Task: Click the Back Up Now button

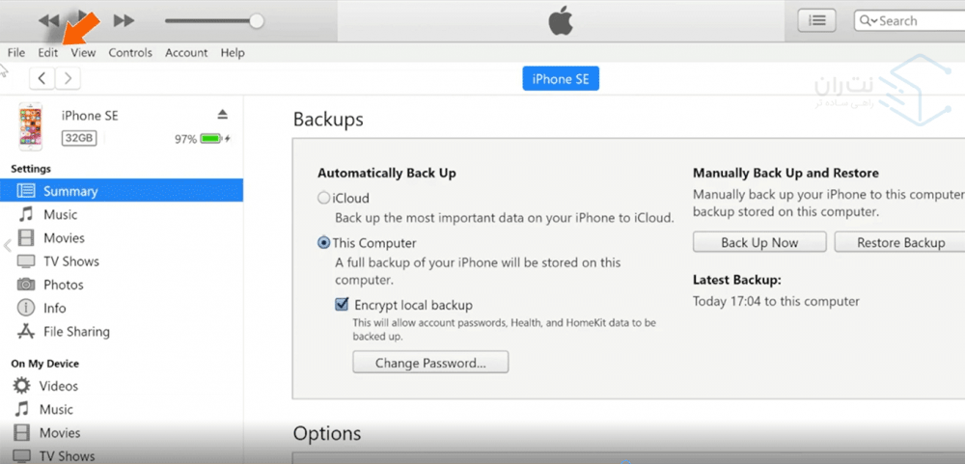Action: (759, 242)
